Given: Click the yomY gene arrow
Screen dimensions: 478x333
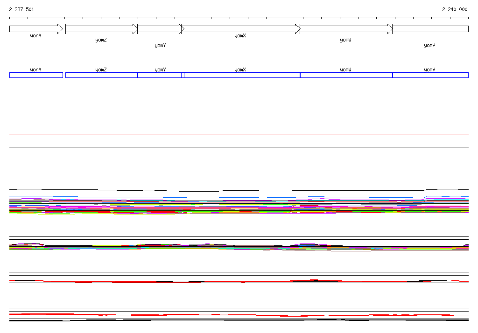Looking at the screenshot, I should pyautogui.click(x=160, y=29).
